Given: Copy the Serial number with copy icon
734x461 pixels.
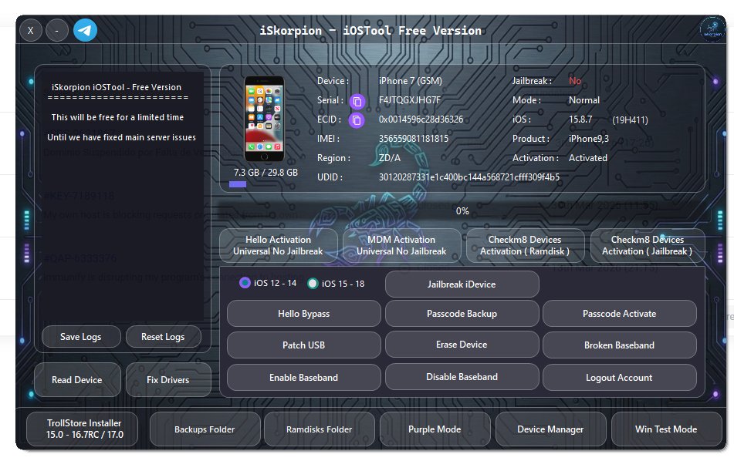Looking at the screenshot, I should click(x=357, y=101).
